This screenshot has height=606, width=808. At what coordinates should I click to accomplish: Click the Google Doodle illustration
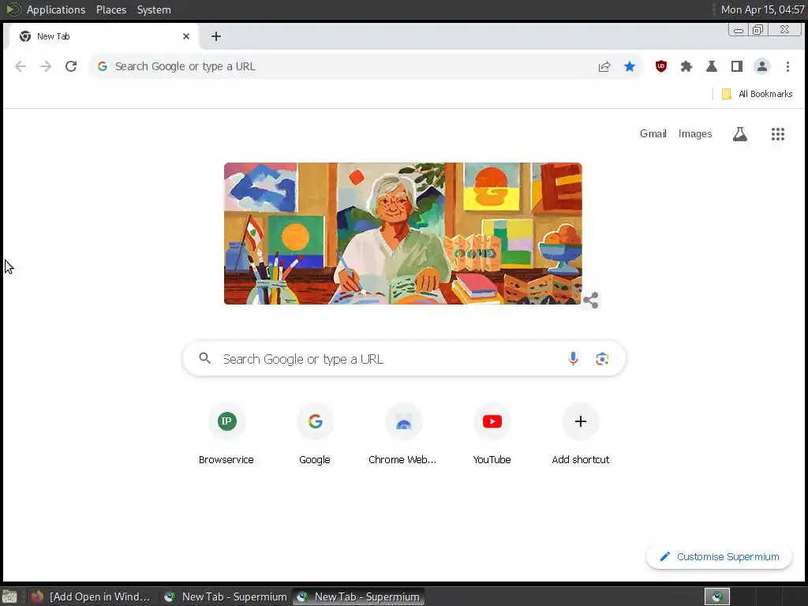pos(403,234)
